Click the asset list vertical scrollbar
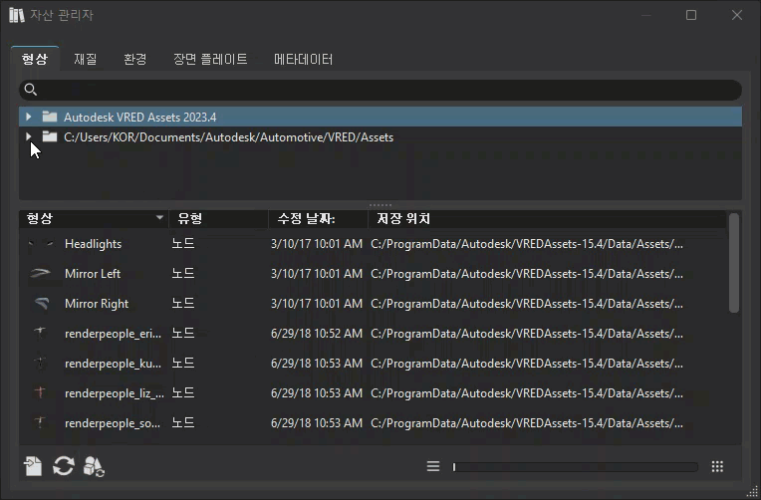Viewport: 761px width, 500px height. click(734, 263)
